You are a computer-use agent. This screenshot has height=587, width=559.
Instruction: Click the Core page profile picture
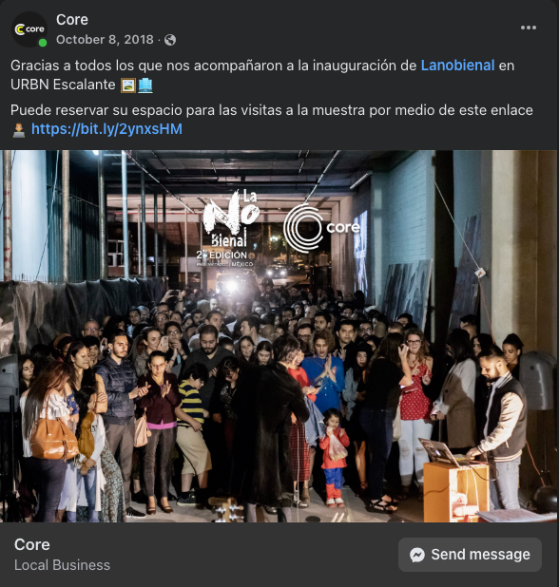(29, 29)
